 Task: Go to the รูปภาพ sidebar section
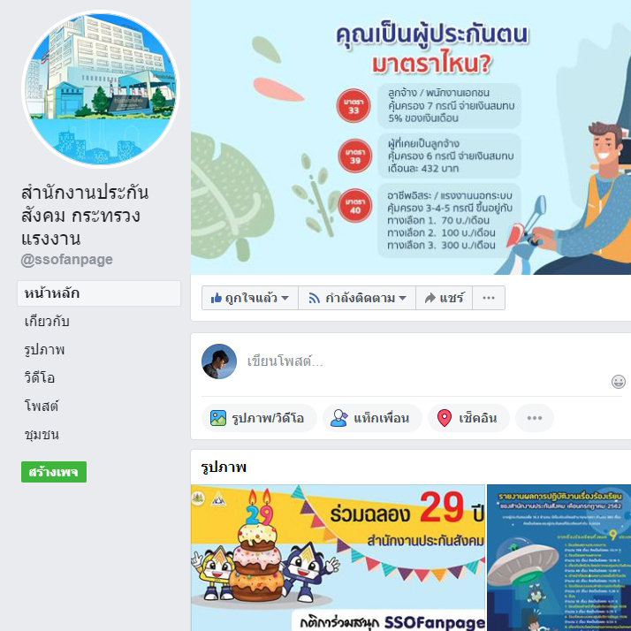point(44,350)
